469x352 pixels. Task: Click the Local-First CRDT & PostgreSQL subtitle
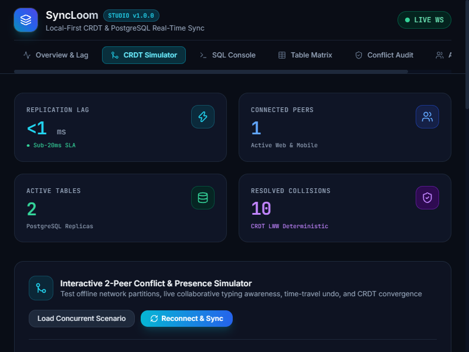tap(125, 28)
